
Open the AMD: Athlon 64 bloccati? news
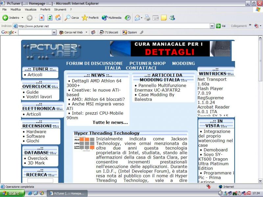tap(98, 99)
